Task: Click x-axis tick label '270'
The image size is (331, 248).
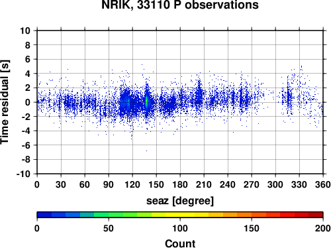Action: (x=252, y=184)
